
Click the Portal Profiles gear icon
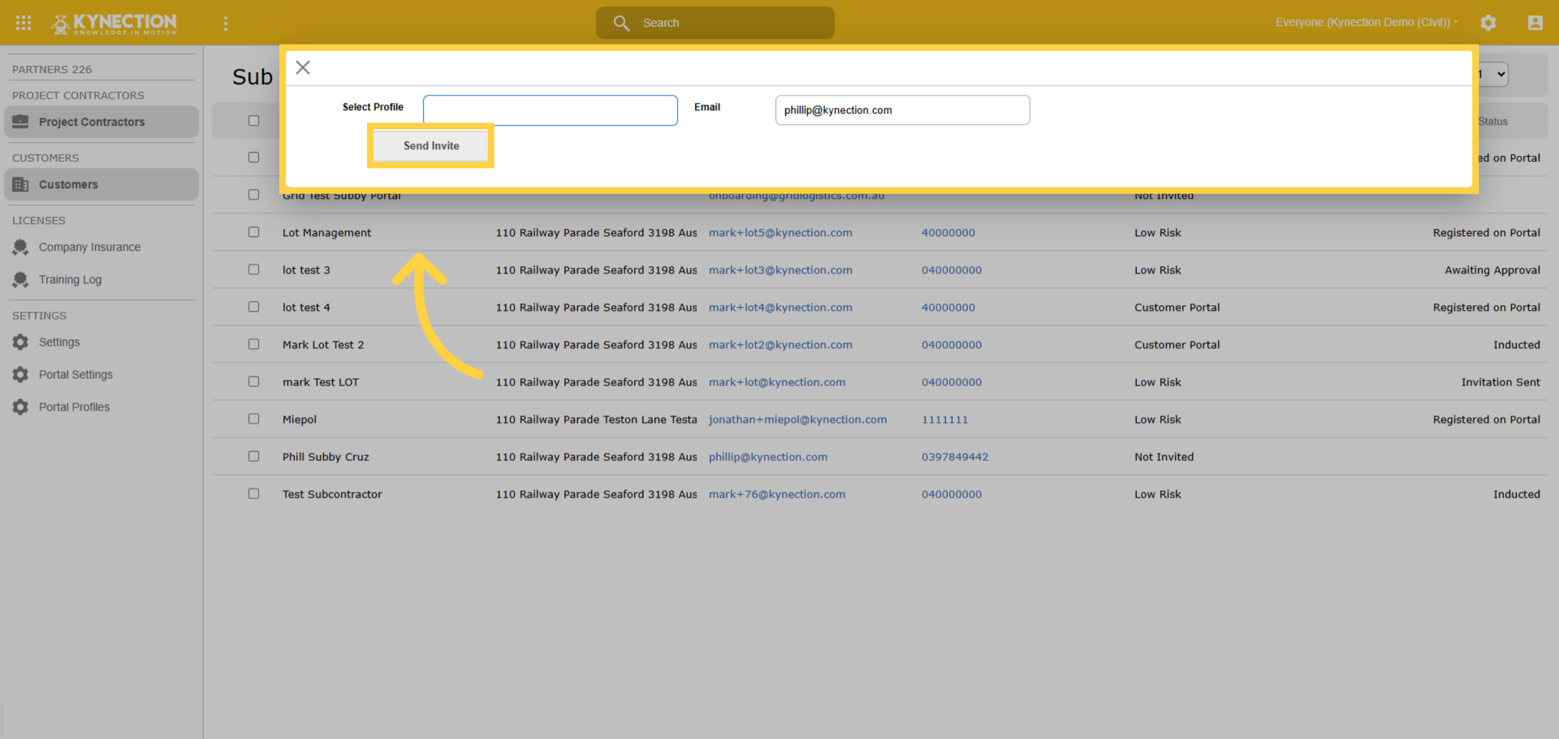click(21, 407)
